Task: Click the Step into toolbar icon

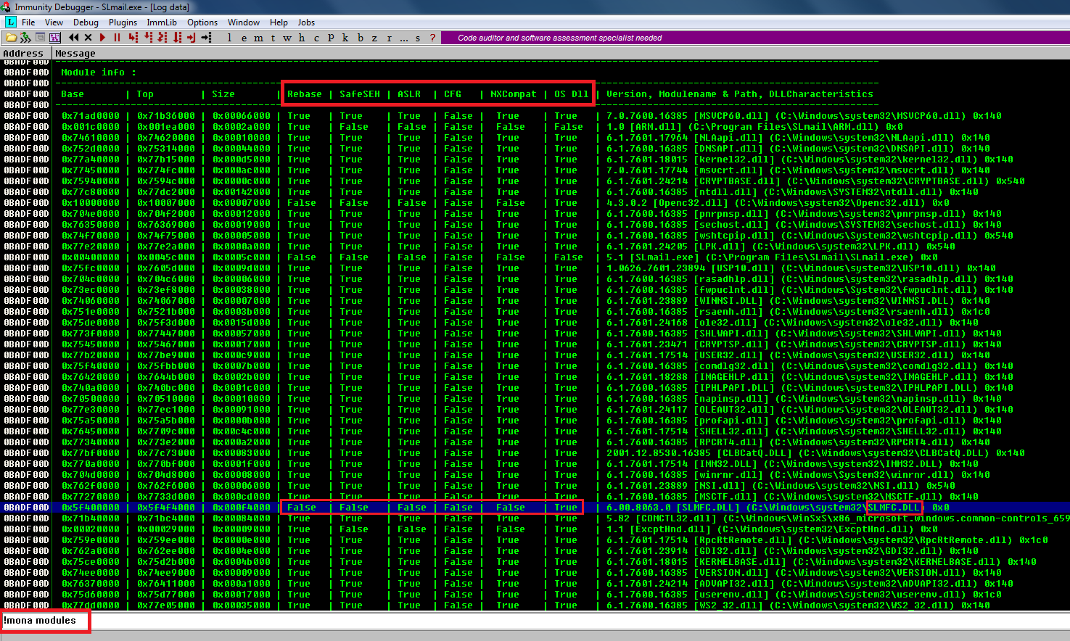Action: pos(133,38)
